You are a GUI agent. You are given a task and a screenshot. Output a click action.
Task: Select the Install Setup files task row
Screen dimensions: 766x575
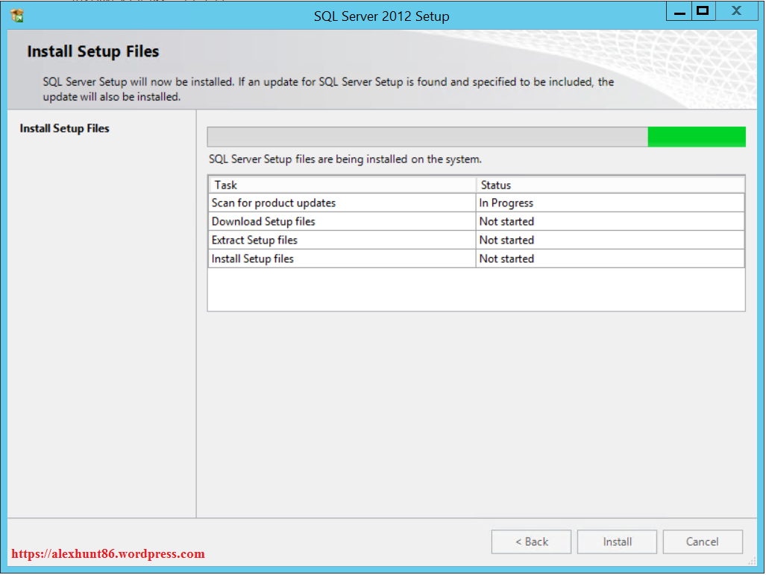point(253,258)
